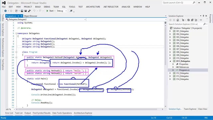Click the Visual Studio logo icon
The height and width of the screenshot is (120, 213).
click(4, 3)
